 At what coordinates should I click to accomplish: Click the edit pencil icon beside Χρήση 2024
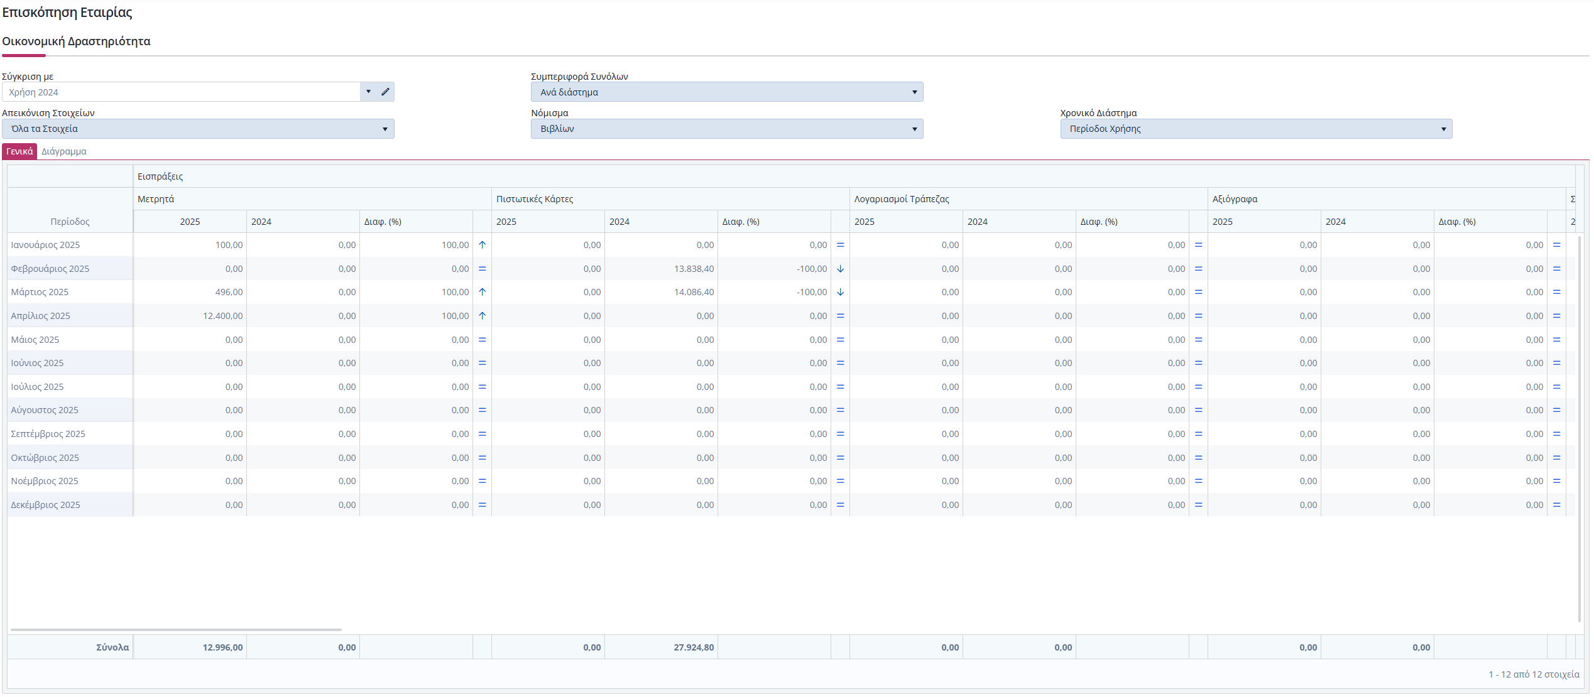pos(385,92)
